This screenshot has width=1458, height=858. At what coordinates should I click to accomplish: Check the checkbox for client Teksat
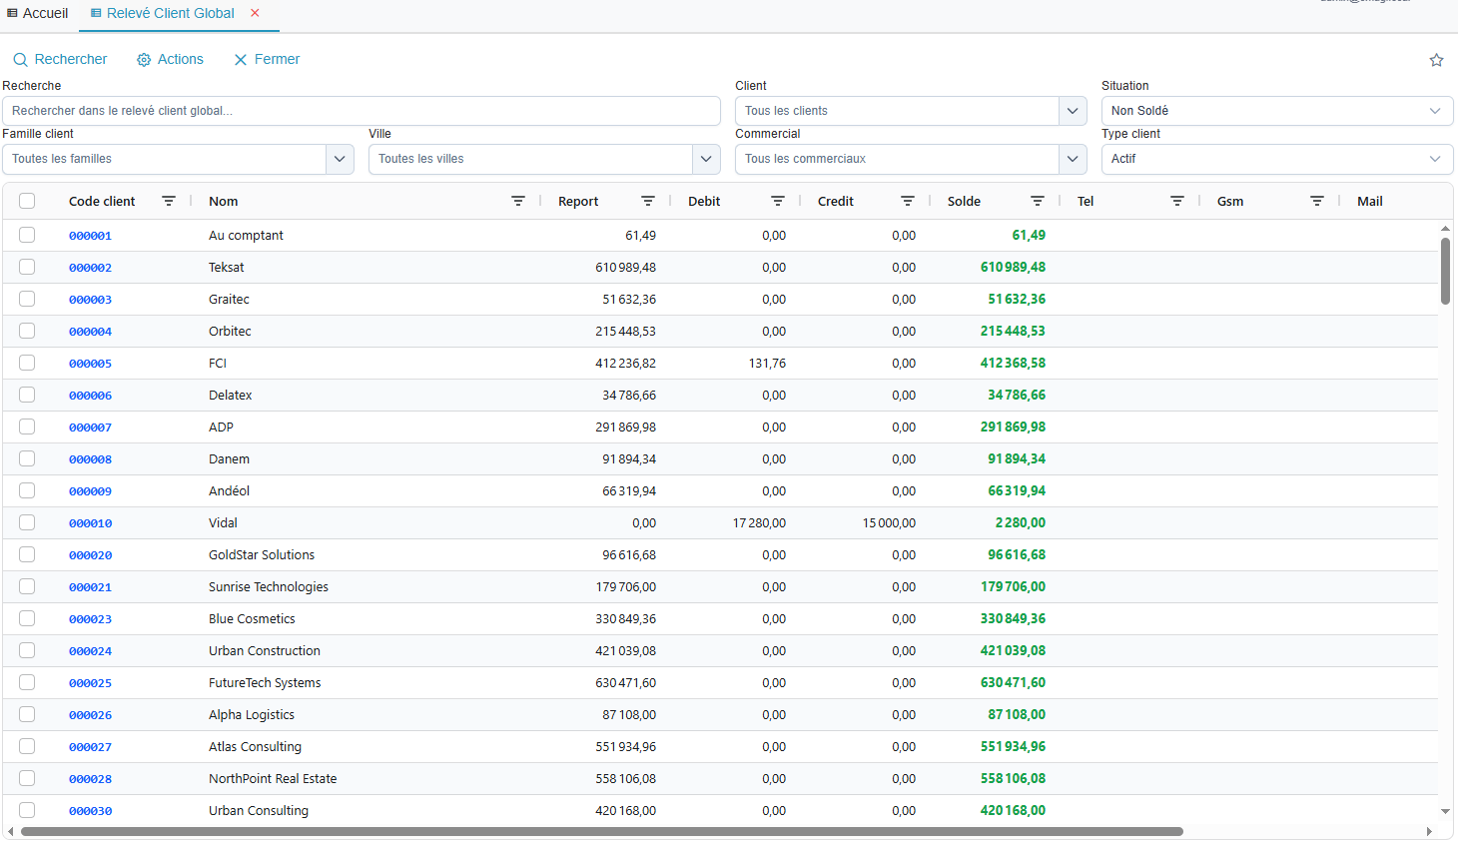coord(27,266)
